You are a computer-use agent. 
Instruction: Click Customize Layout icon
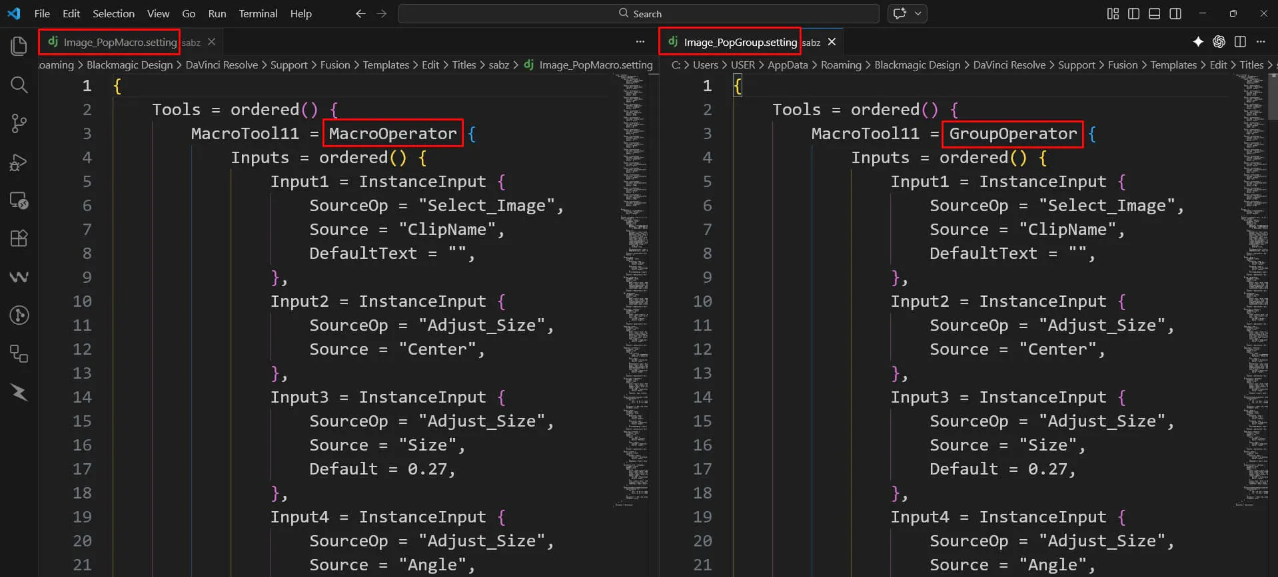click(x=1113, y=13)
